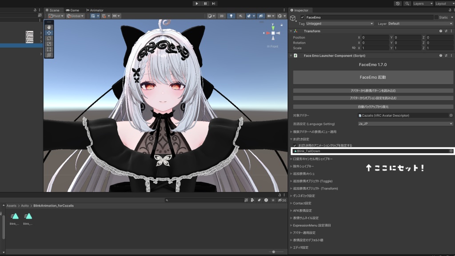Viewport: 455px width, 256px height.
Task: Open the Ja_JP language dropdown
Action: 405,124
